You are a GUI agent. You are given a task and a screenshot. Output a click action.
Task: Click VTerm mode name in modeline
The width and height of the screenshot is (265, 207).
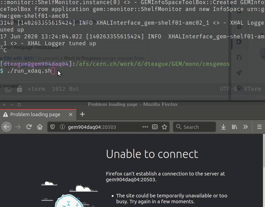click(253, 89)
